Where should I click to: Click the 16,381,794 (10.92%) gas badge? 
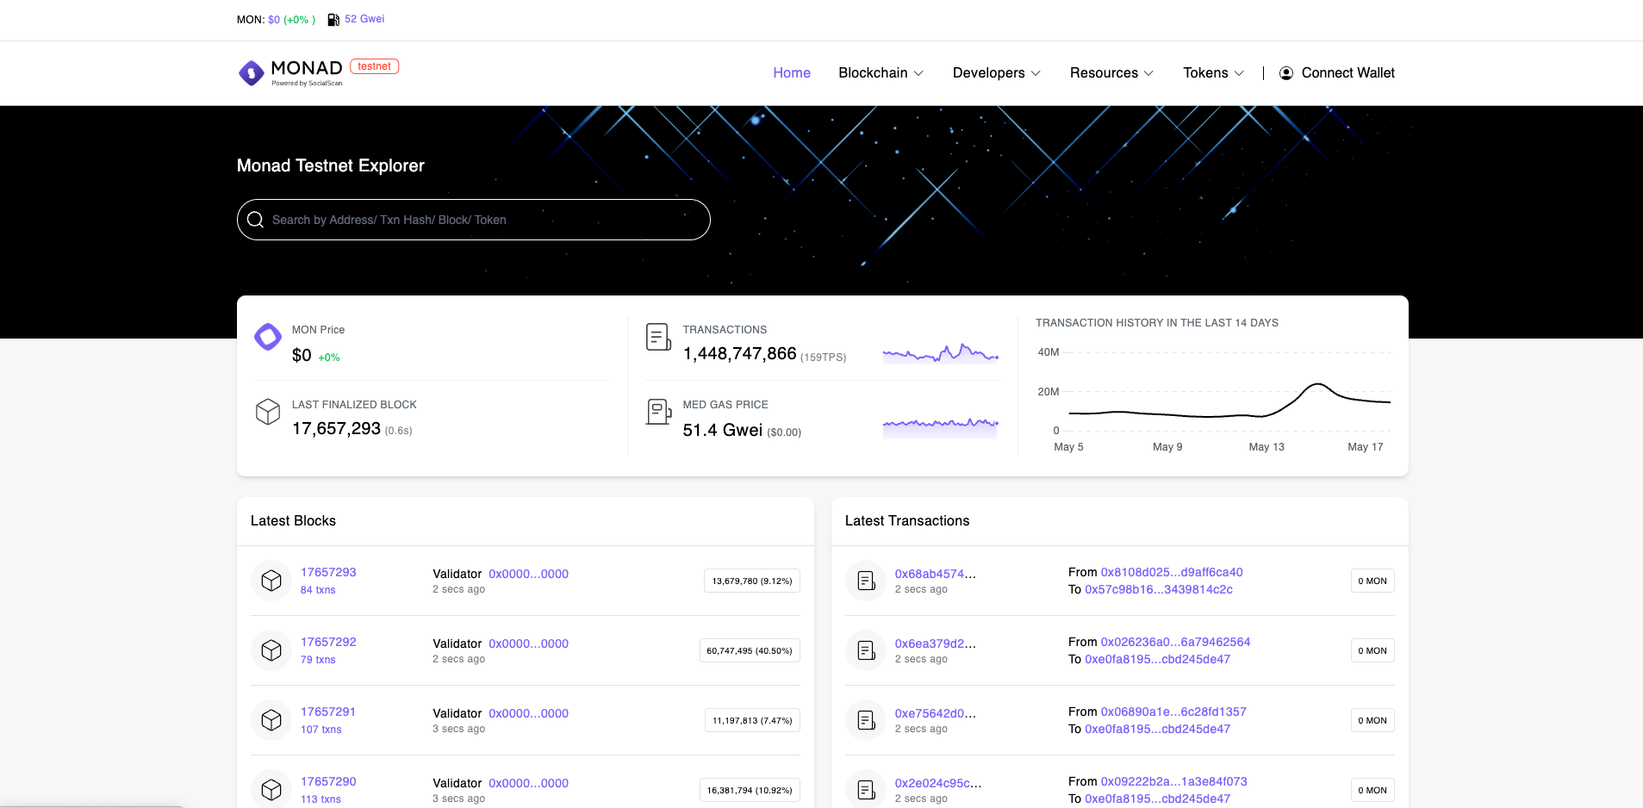(750, 790)
